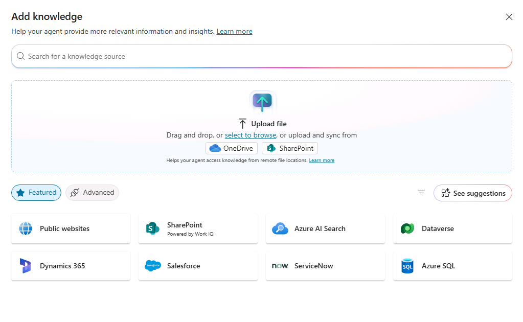This screenshot has height=322, width=523.
Task: Click the OneDrive cloud icon
Action: pos(215,148)
